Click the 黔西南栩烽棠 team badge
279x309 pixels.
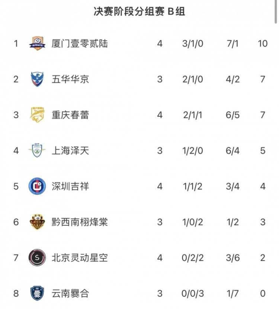coord(37,222)
